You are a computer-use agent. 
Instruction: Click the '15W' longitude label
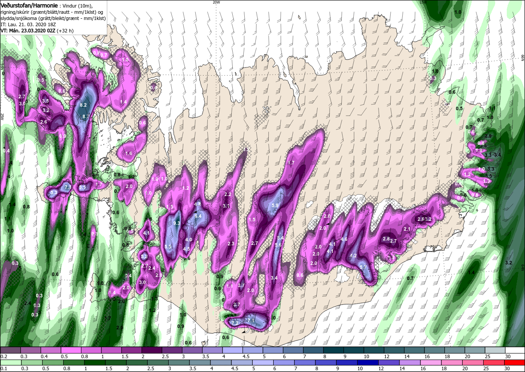coord(423,2)
